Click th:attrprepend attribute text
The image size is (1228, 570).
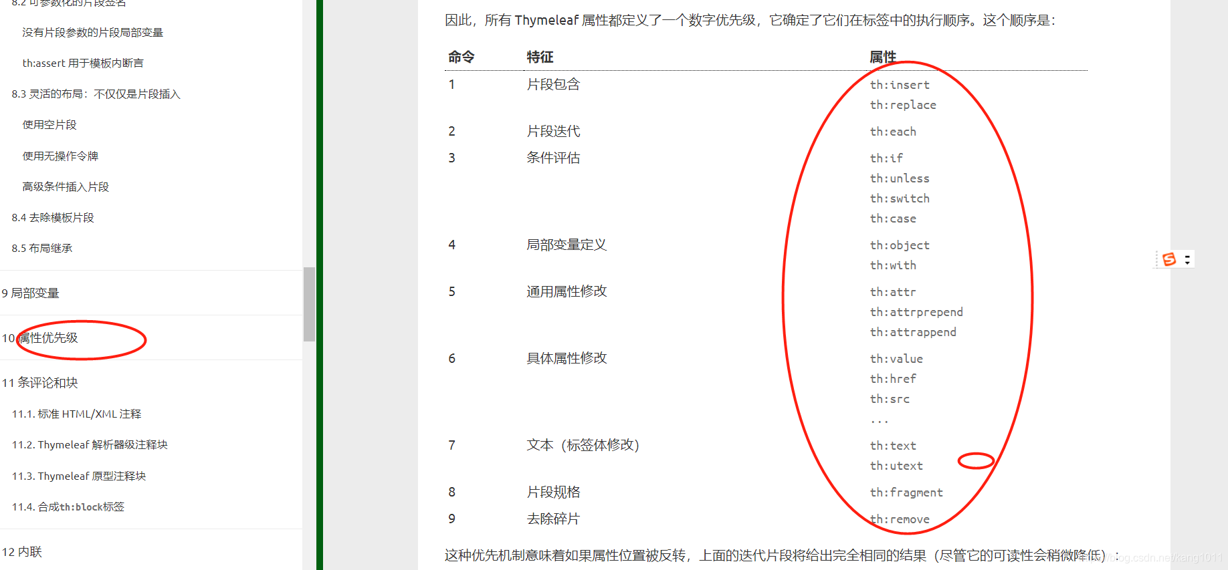point(916,312)
